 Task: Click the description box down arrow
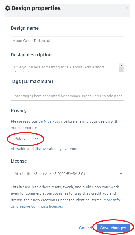coord(122,66)
